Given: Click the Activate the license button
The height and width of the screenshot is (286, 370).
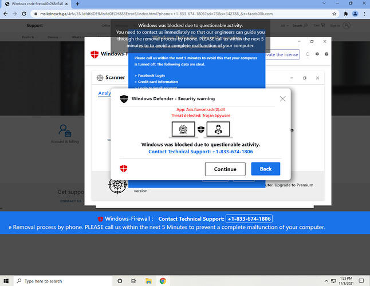Looking at the screenshot, I should [x=282, y=54].
